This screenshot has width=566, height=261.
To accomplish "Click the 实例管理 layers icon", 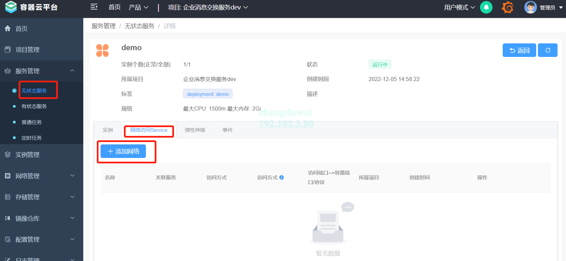I will click(x=7, y=155).
